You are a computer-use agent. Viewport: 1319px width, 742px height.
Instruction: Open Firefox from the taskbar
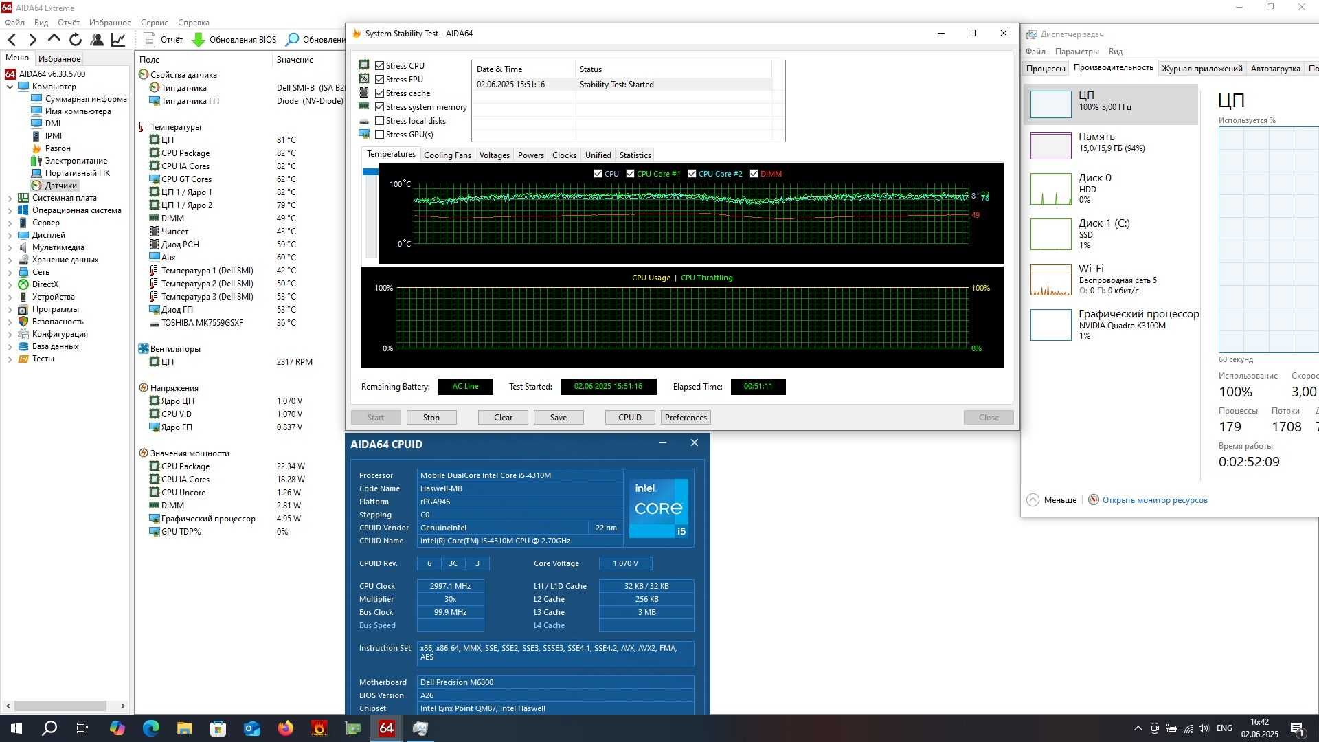pos(286,728)
